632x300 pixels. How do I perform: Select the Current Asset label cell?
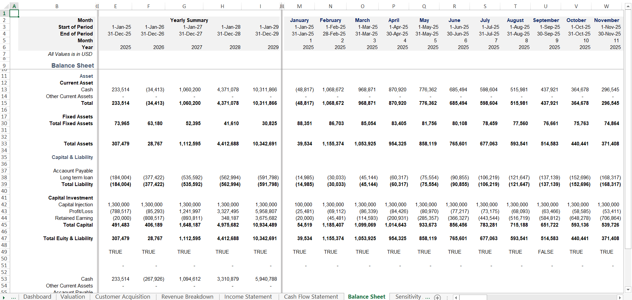click(76, 83)
